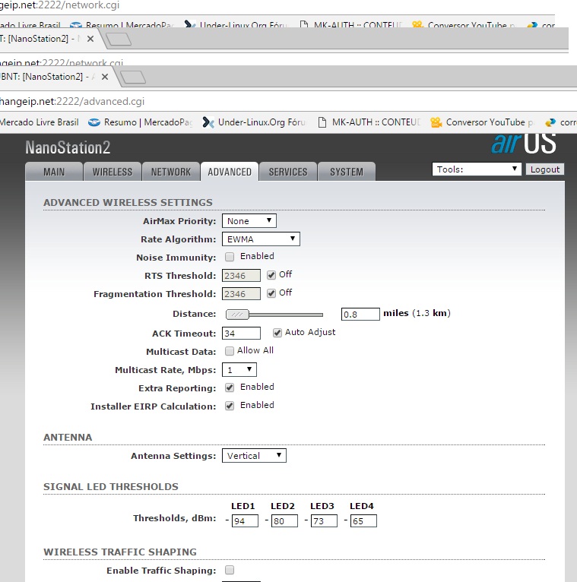The width and height of the screenshot is (577, 582).
Task: Click the Under-Linux bookmark icon
Action: coord(208,122)
